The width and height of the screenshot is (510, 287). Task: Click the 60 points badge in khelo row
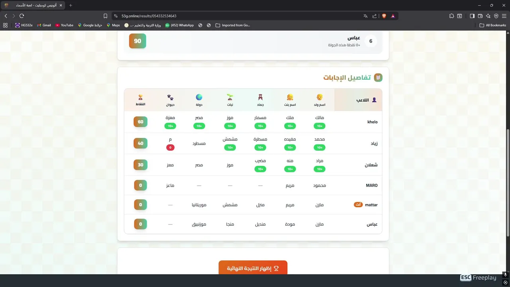pos(141,122)
